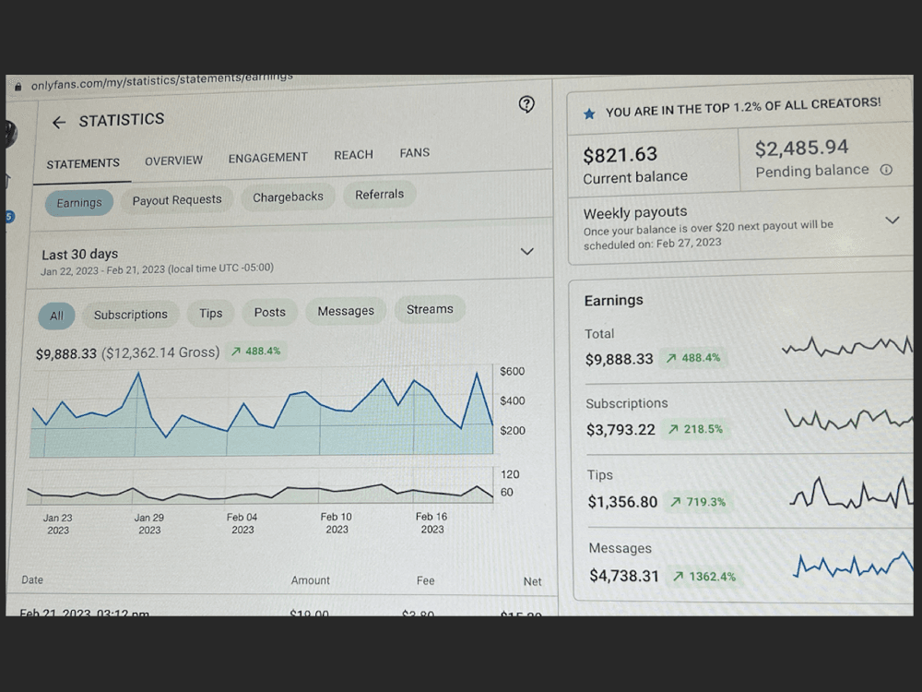Click the Net column header

coord(533,581)
